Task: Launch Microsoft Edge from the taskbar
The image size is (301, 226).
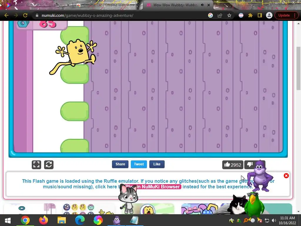Action: pos(80,220)
